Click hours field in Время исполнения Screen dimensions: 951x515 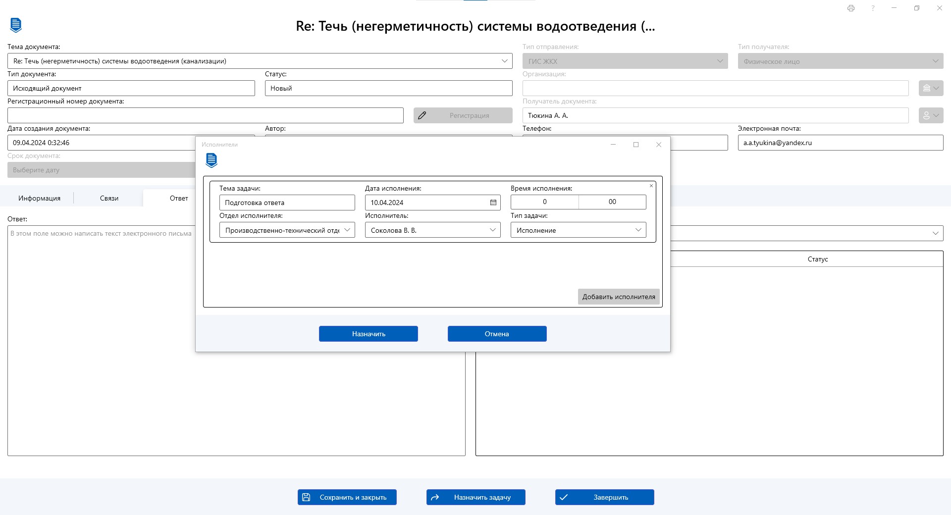[x=544, y=202]
